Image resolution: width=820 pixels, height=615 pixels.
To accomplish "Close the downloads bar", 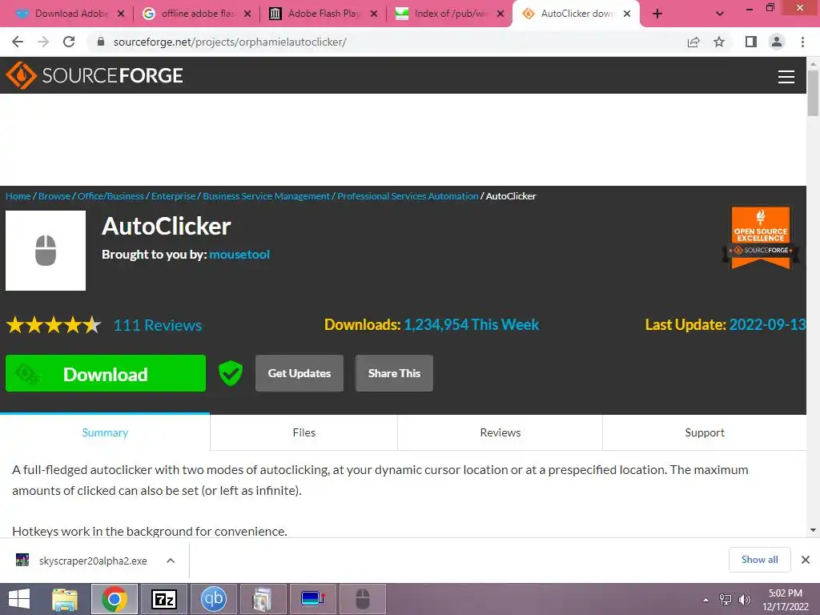I will (x=806, y=560).
